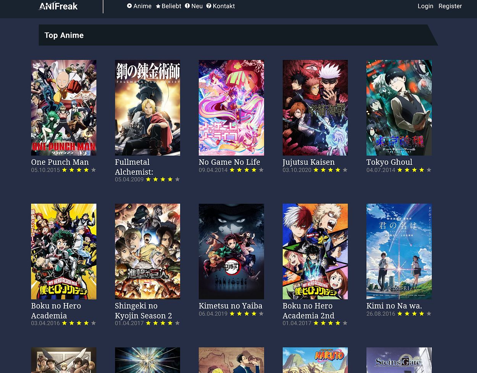477x373 pixels.
Task: Open the Kontakt page
Action: [224, 6]
